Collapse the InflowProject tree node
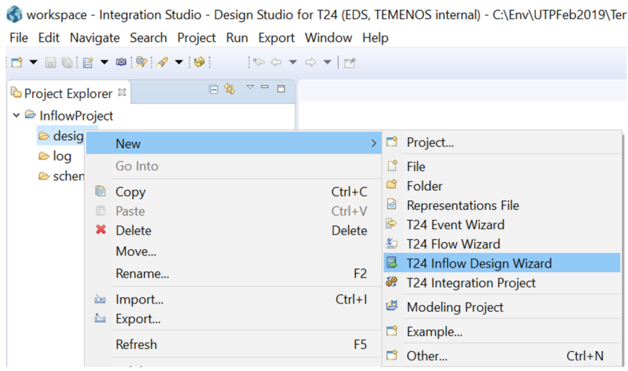 pos(17,116)
